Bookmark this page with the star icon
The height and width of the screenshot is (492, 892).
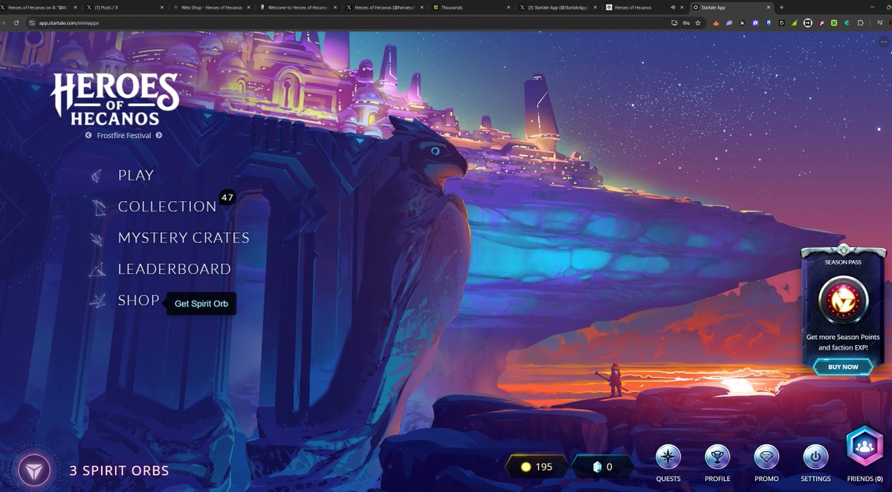coord(698,22)
